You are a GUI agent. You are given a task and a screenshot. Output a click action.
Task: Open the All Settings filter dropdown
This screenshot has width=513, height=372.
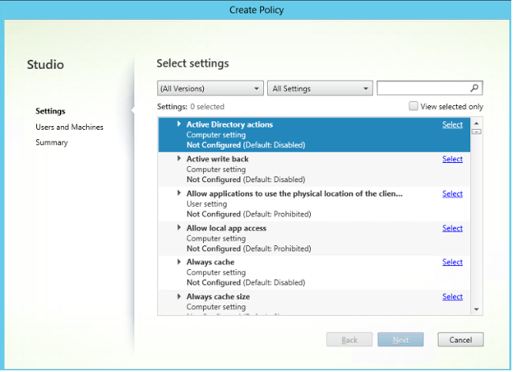[320, 88]
